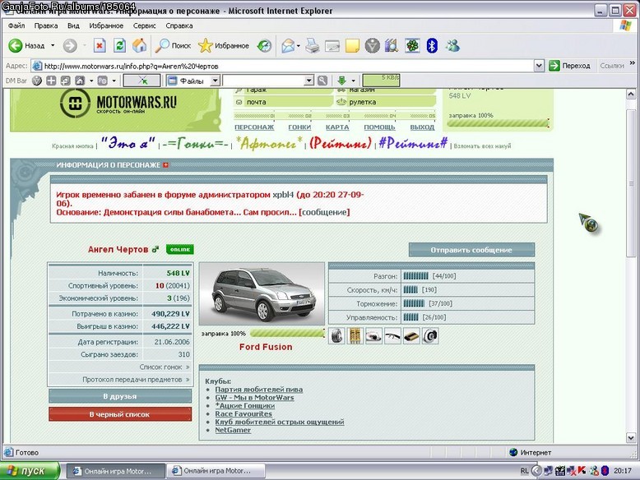The image size is (640, 480).
Task: Click Отправить сообщение button
Action: [x=471, y=250]
